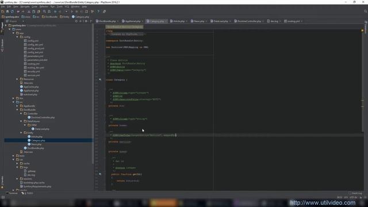Select security.yml in the project tree
This screenshot has width=368, height=207.
coord(33,71)
